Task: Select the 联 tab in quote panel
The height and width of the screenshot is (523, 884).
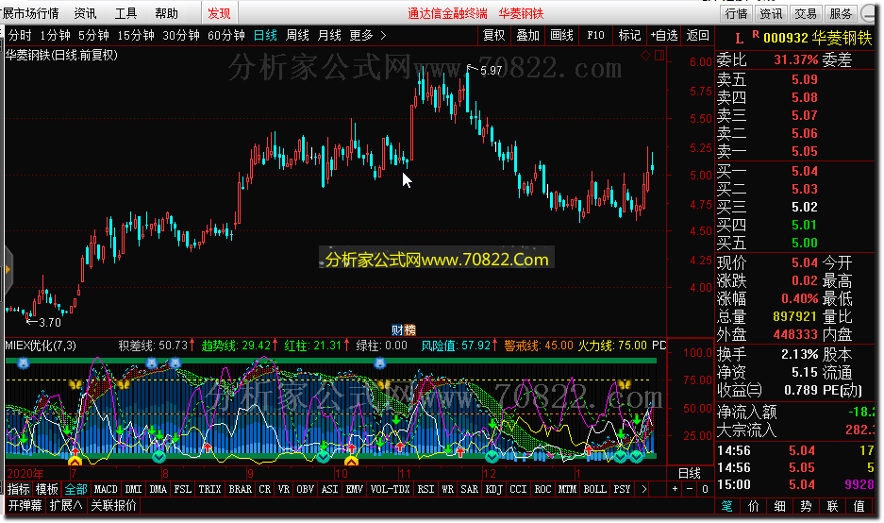Action: (833, 506)
